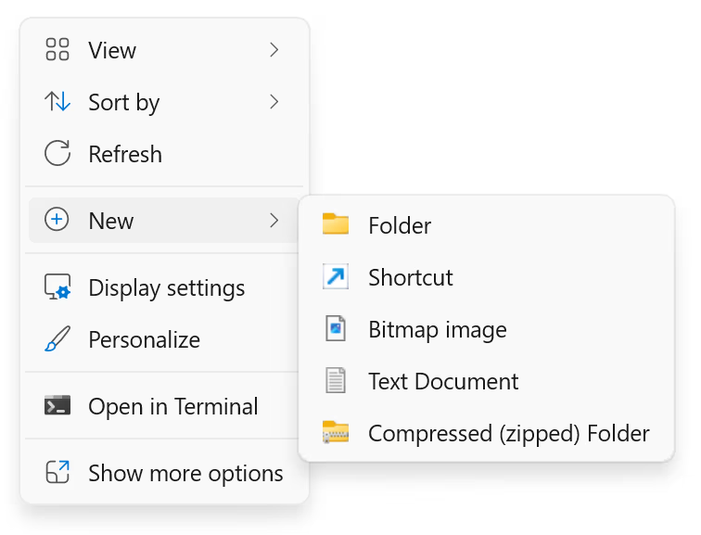Select the New menu entry

point(164,221)
